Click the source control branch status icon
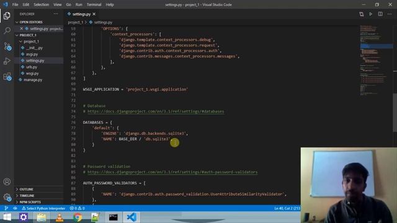This screenshot has width=397, height=223. tap(6, 208)
